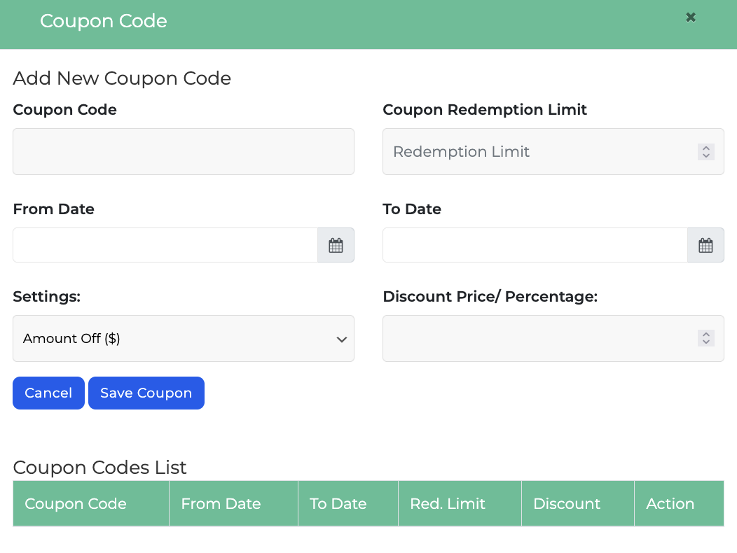Viewport: 737px width, 553px height.
Task: Click the Coupon Code column header
Action: (x=76, y=503)
